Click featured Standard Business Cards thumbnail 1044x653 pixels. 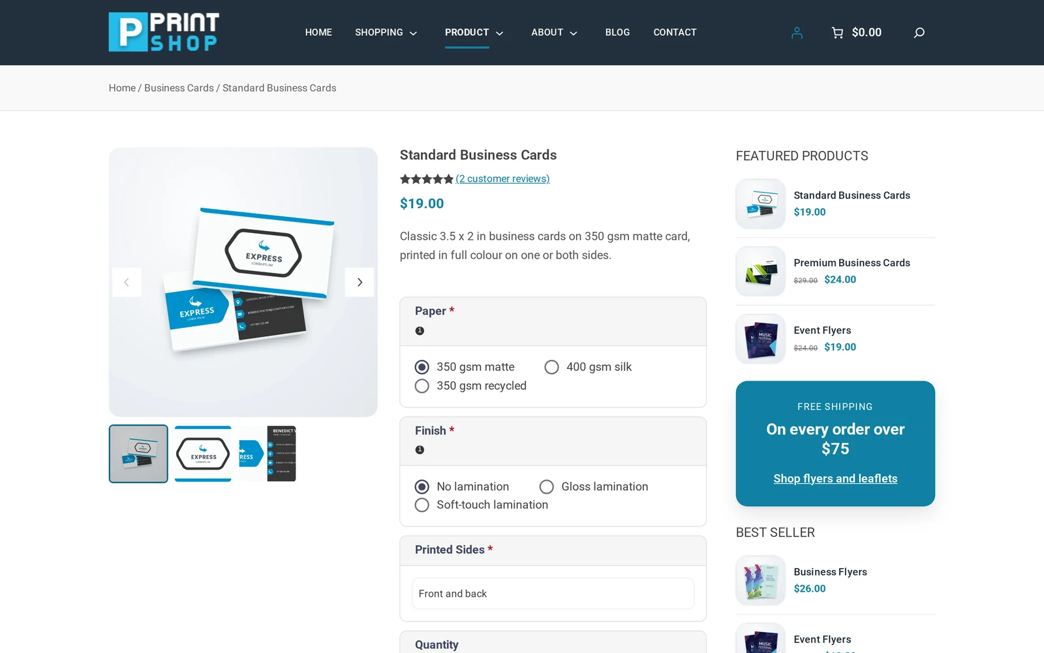pos(761,204)
